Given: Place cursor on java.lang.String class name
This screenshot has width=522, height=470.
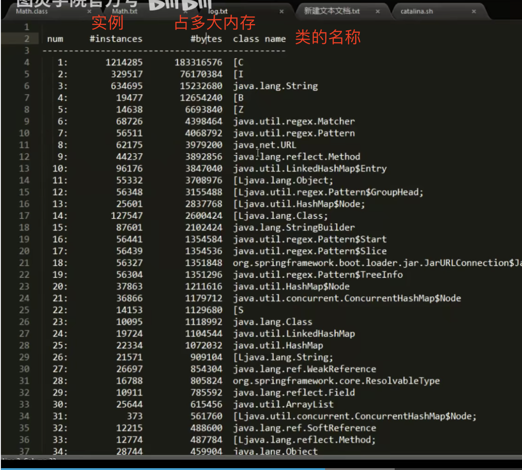Looking at the screenshot, I should (x=275, y=86).
